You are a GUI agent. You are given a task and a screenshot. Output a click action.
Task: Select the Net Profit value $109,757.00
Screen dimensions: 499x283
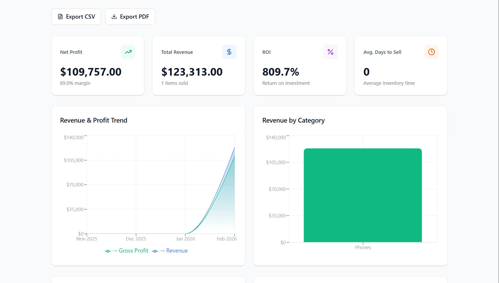[91, 72]
